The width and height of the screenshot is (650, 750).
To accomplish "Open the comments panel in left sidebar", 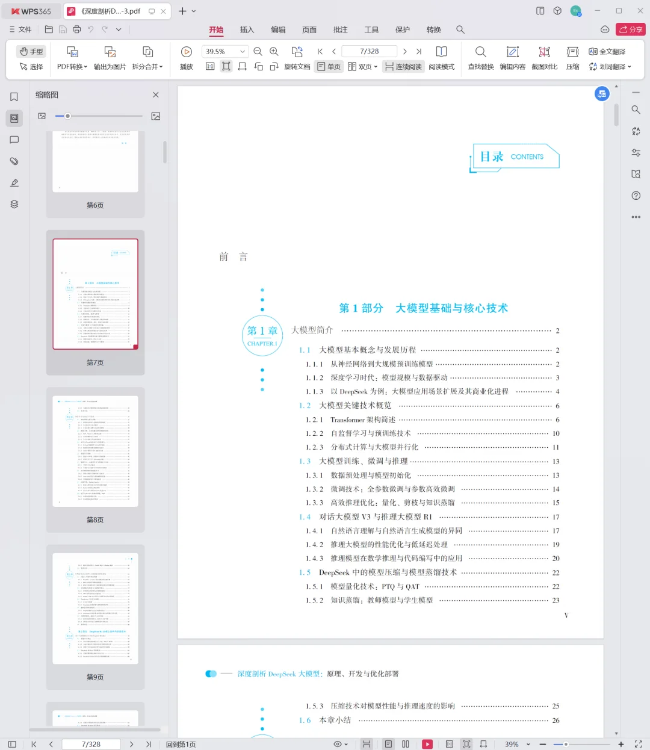I will (x=14, y=140).
